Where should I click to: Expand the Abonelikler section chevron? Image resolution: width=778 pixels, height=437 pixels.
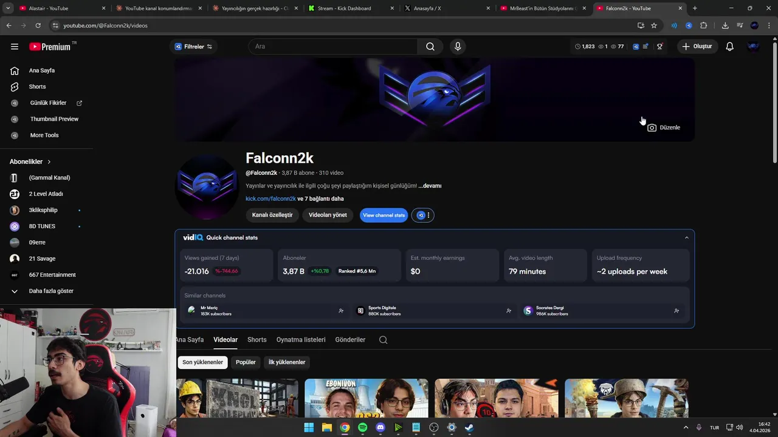49,162
